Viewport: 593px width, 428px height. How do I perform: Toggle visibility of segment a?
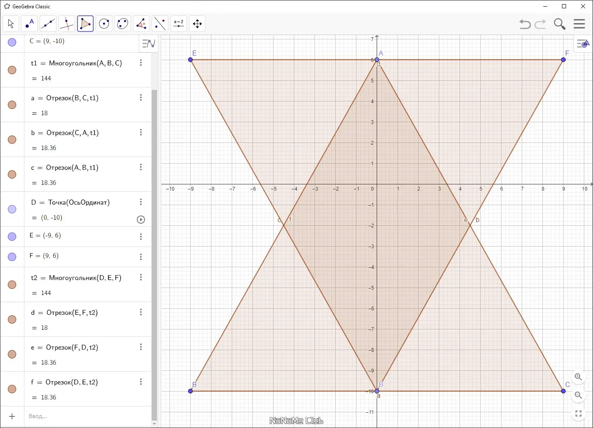coord(12,105)
